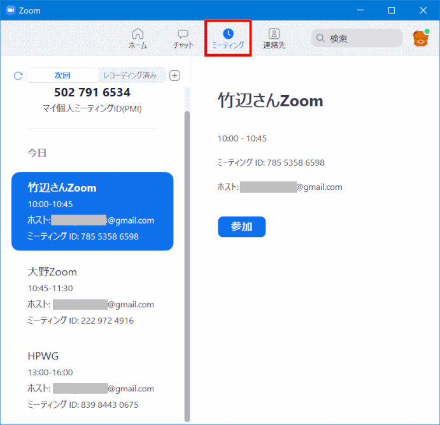
Task: Switch to the チャット chat tab
Action: tap(183, 39)
